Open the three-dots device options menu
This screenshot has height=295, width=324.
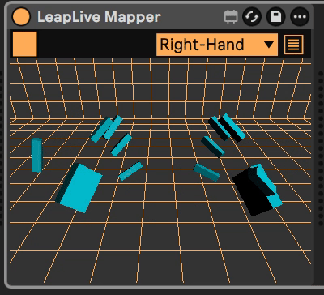[300, 17]
